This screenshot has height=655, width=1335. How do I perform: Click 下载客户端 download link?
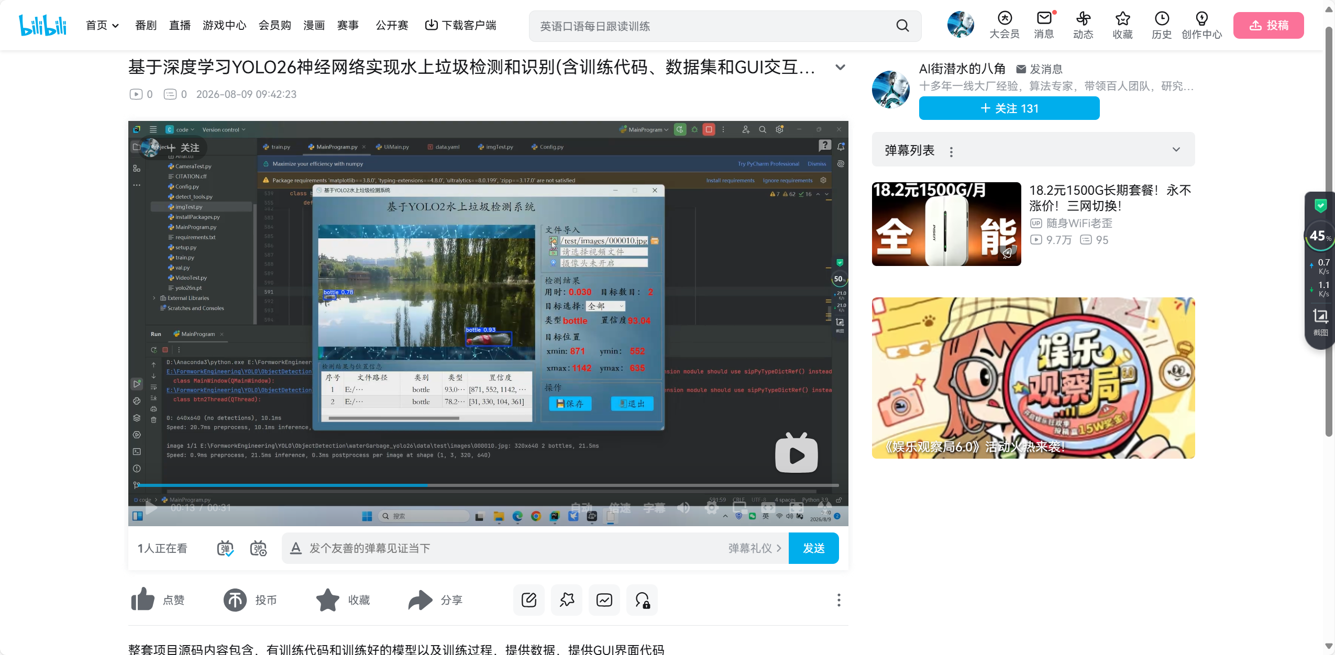[460, 25]
